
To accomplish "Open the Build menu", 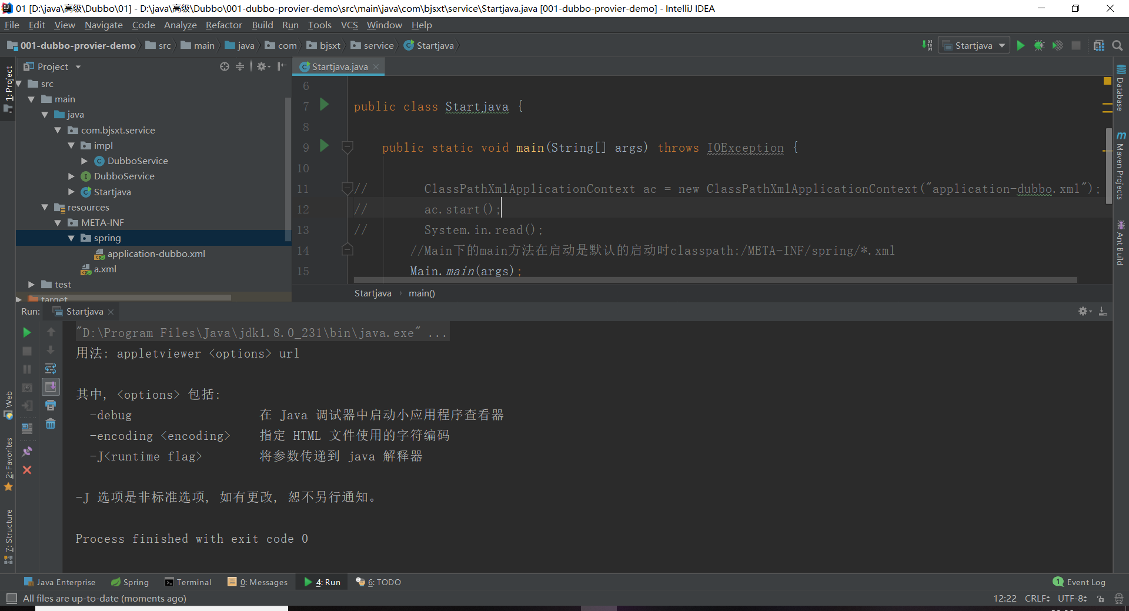I will [x=262, y=25].
